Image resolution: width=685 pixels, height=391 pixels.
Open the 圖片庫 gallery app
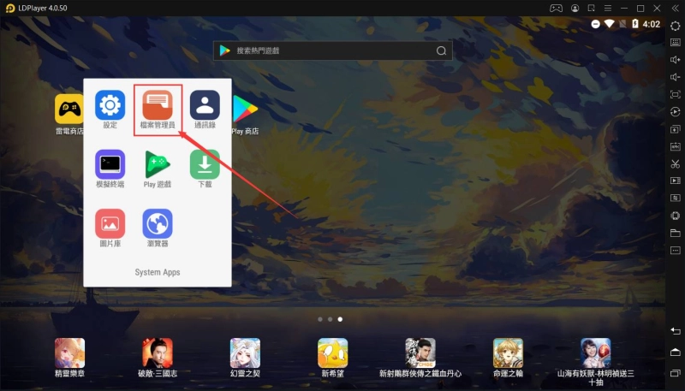click(x=110, y=223)
